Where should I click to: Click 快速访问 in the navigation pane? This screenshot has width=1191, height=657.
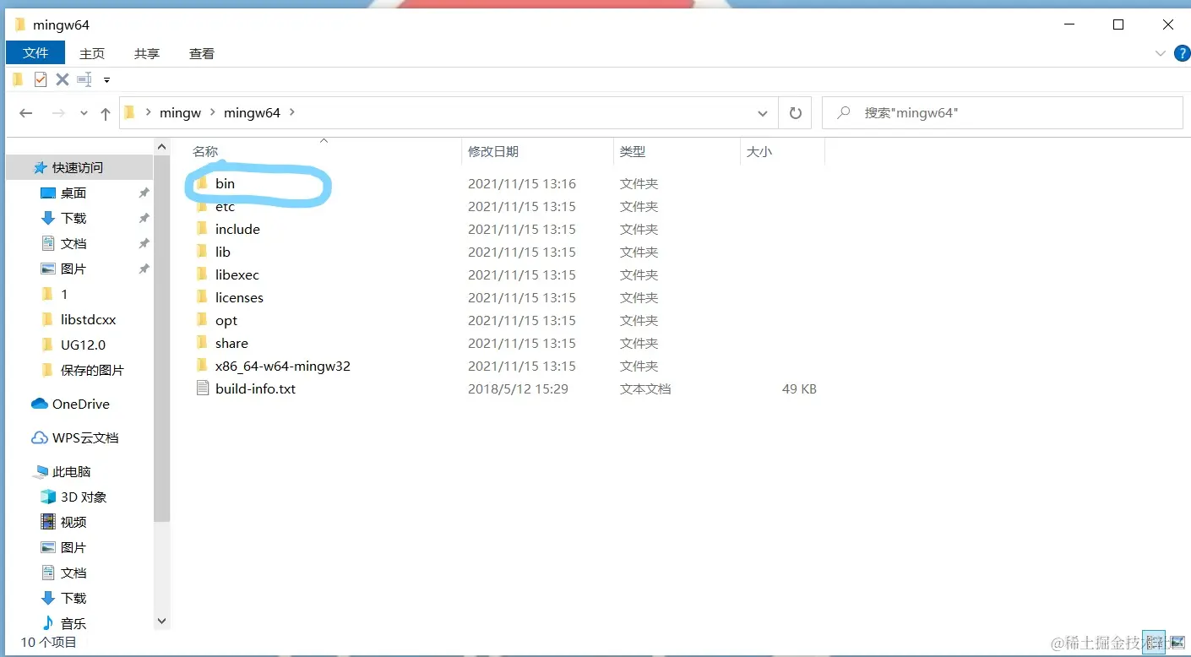click(78, 167)
